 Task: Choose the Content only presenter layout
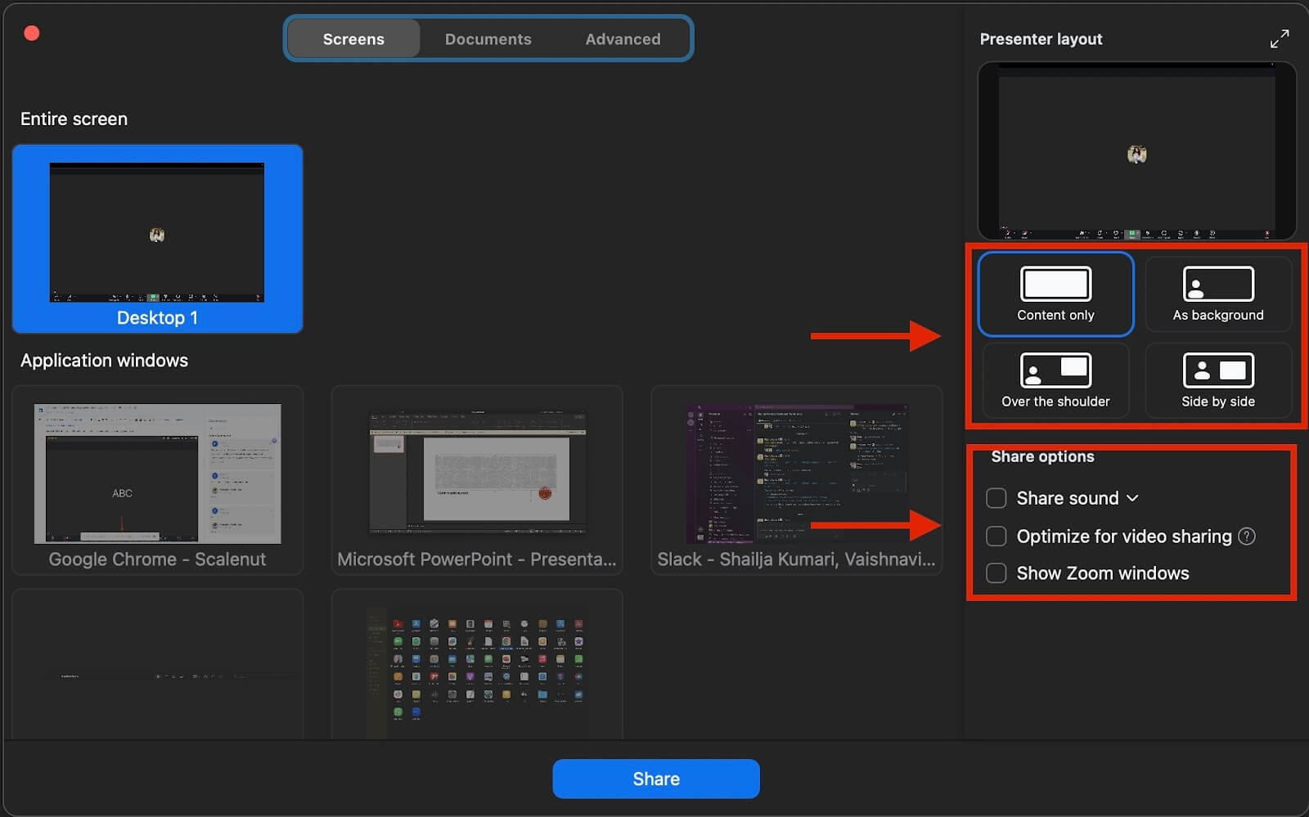[x=1055, y=294]
